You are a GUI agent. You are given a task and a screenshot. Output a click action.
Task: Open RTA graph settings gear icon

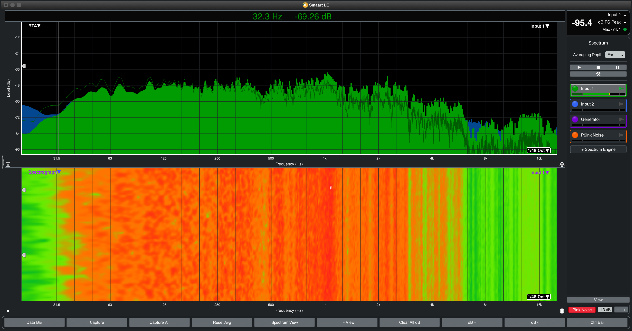(x=562, y=165)
